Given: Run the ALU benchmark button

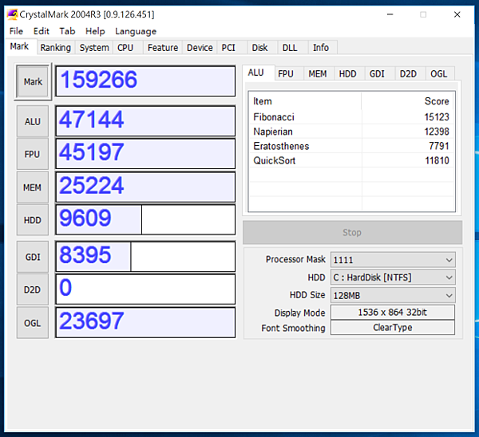Looking at the screenshot, I should tap(33, 121).
